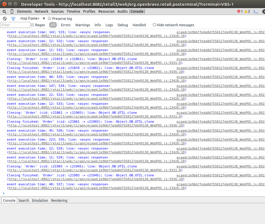This screenshot has width=265, height=224.
Task: Open the Sources panel tab
Action: click(57, 12)
